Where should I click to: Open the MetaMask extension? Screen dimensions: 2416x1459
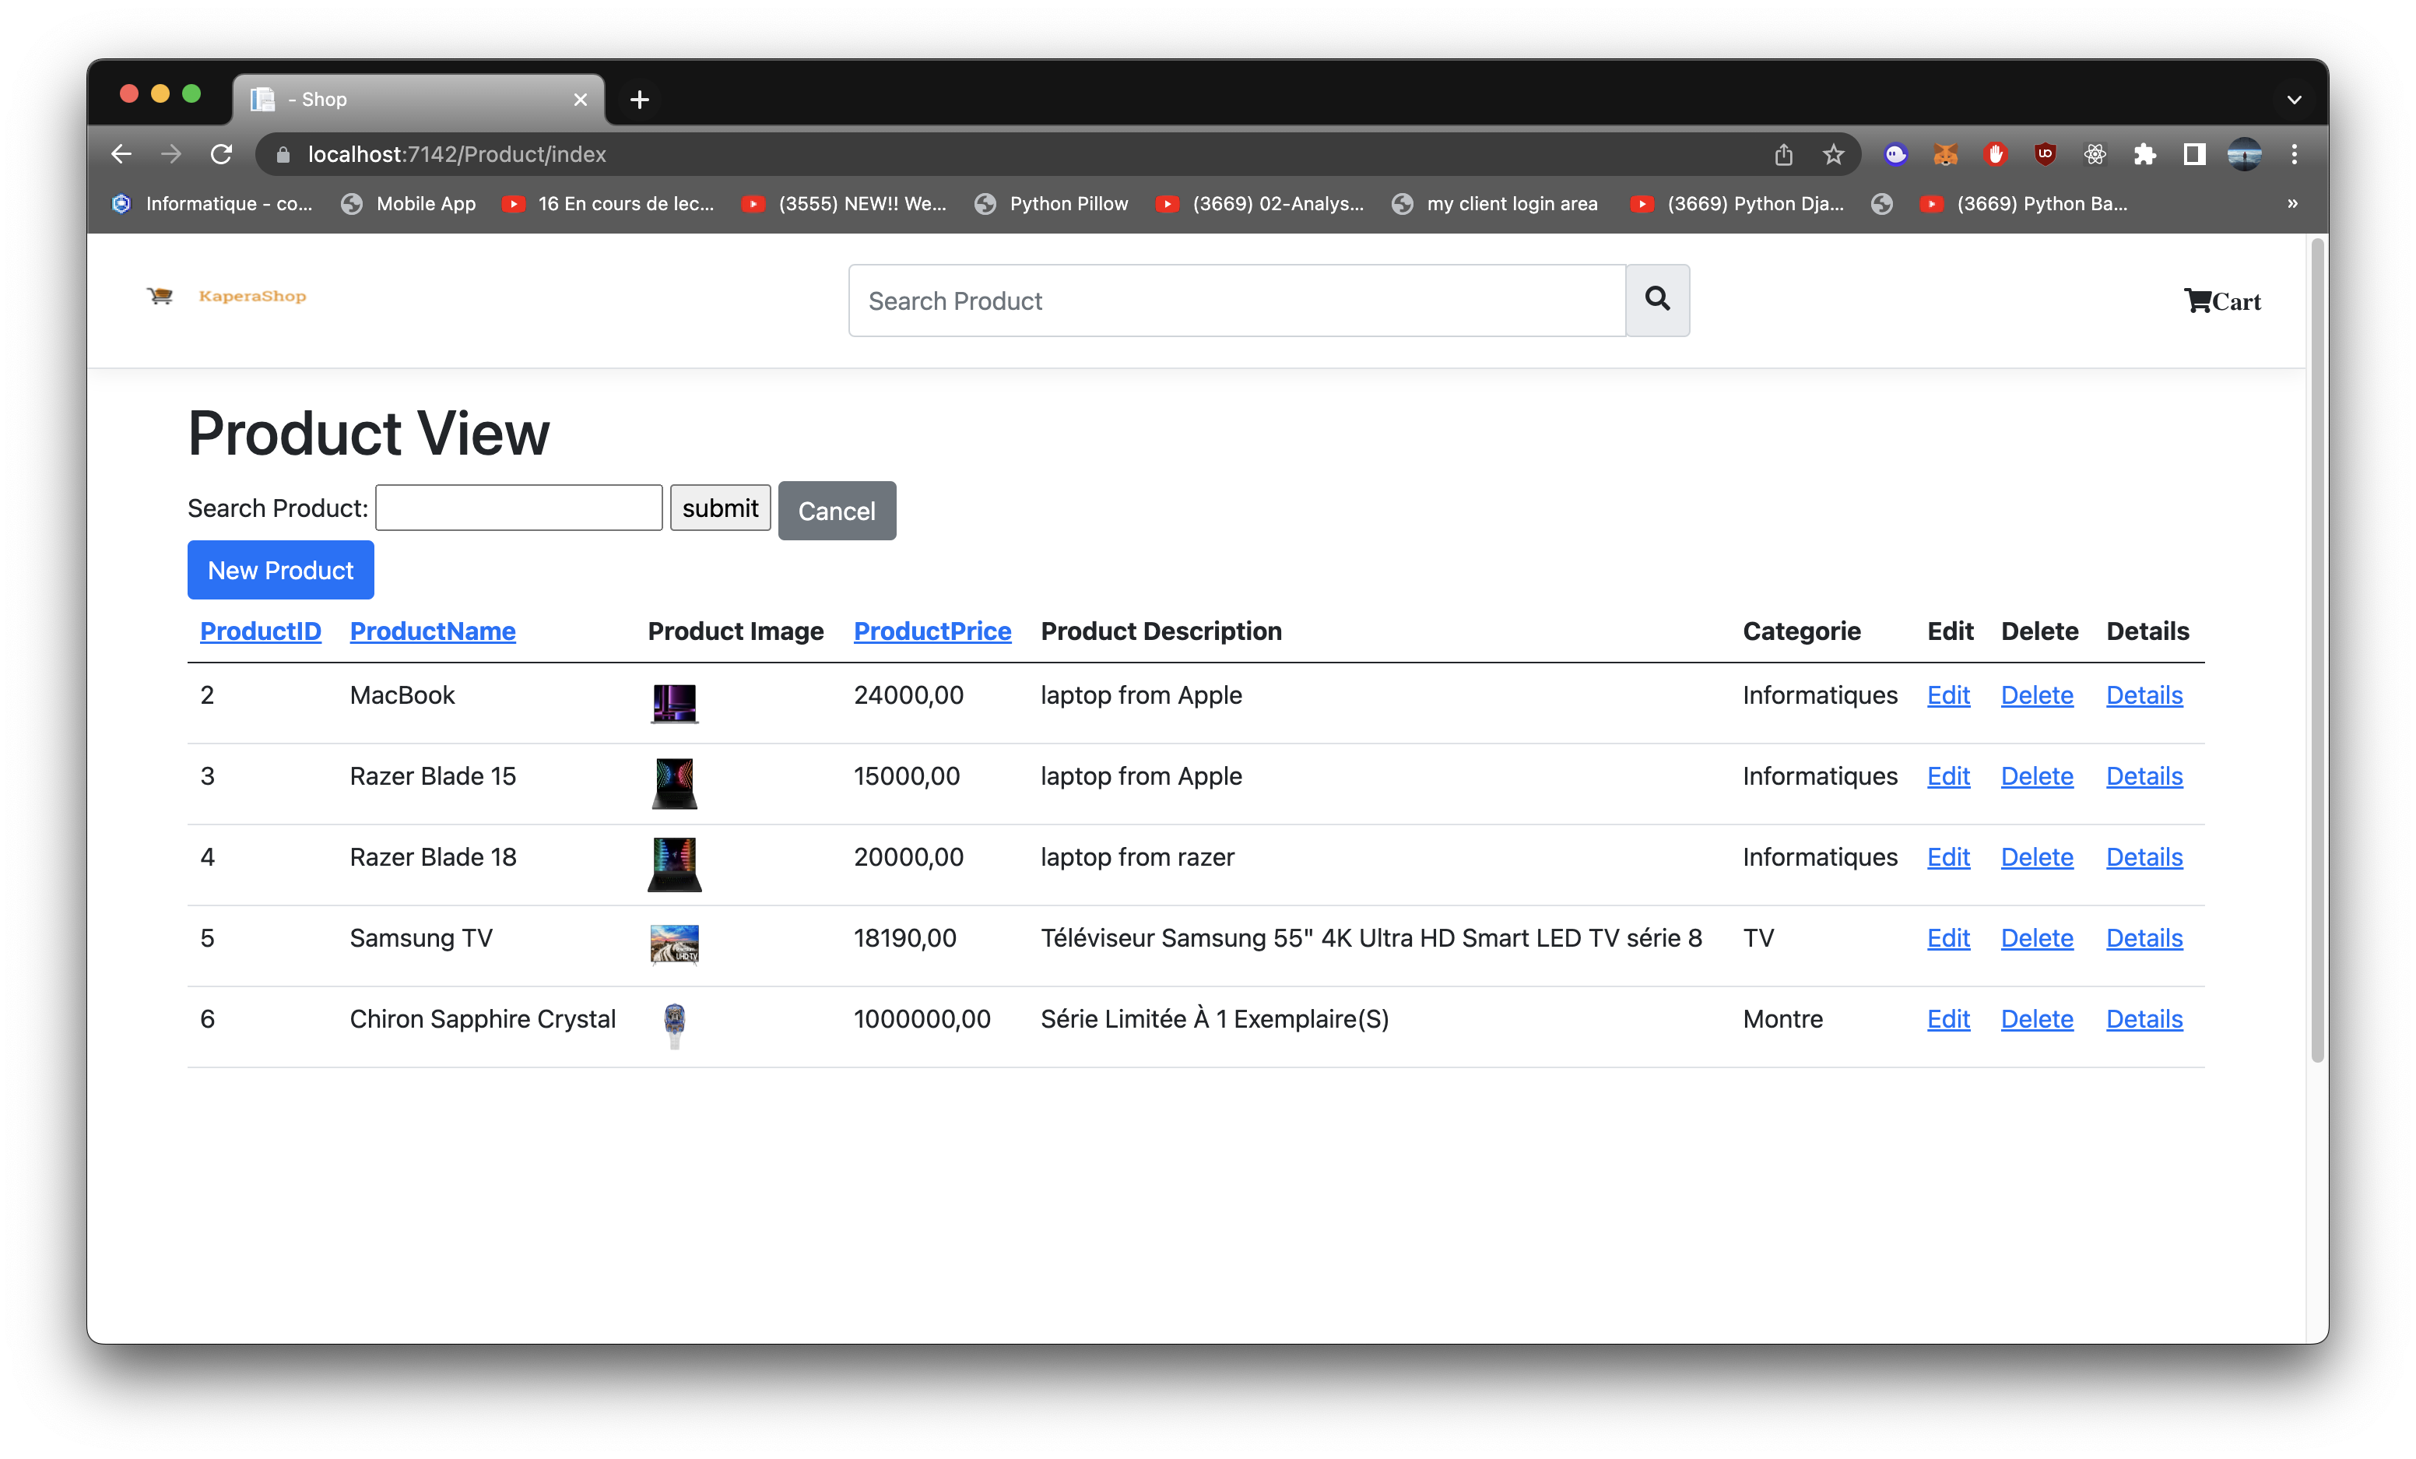click(x=1947, y=154)
